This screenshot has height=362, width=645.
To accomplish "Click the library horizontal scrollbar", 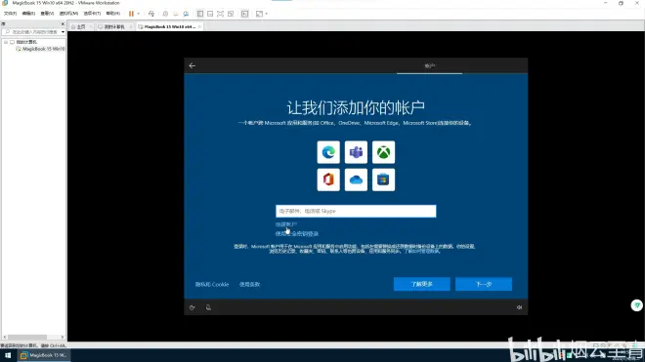I will 26,338.
